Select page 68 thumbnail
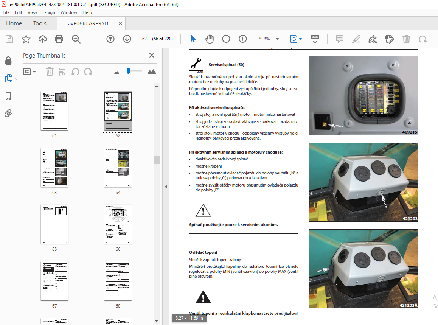This screenshot has width=438, height=325. tap(118, 281)
